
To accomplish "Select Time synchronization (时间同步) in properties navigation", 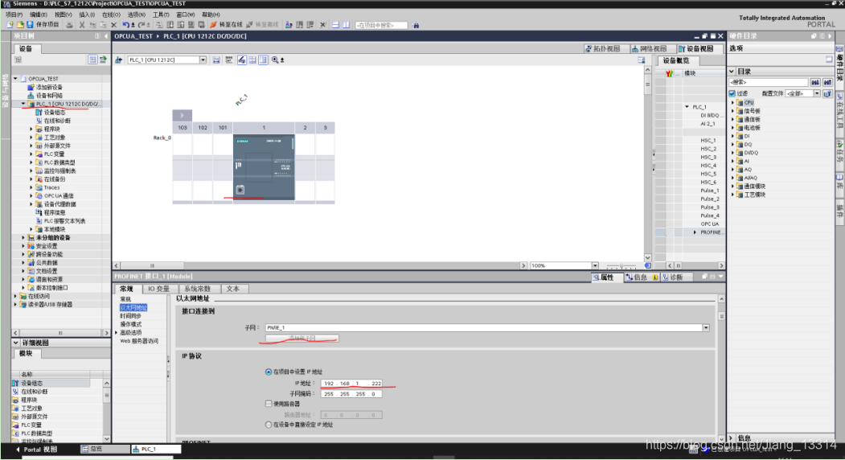I will click(130, 316).
